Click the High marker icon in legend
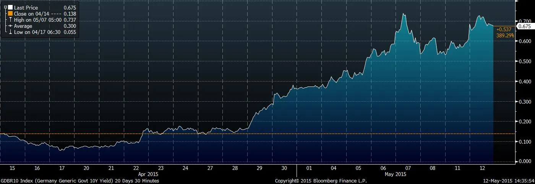This screenshot has width=535, height=184. pos(10,19)
